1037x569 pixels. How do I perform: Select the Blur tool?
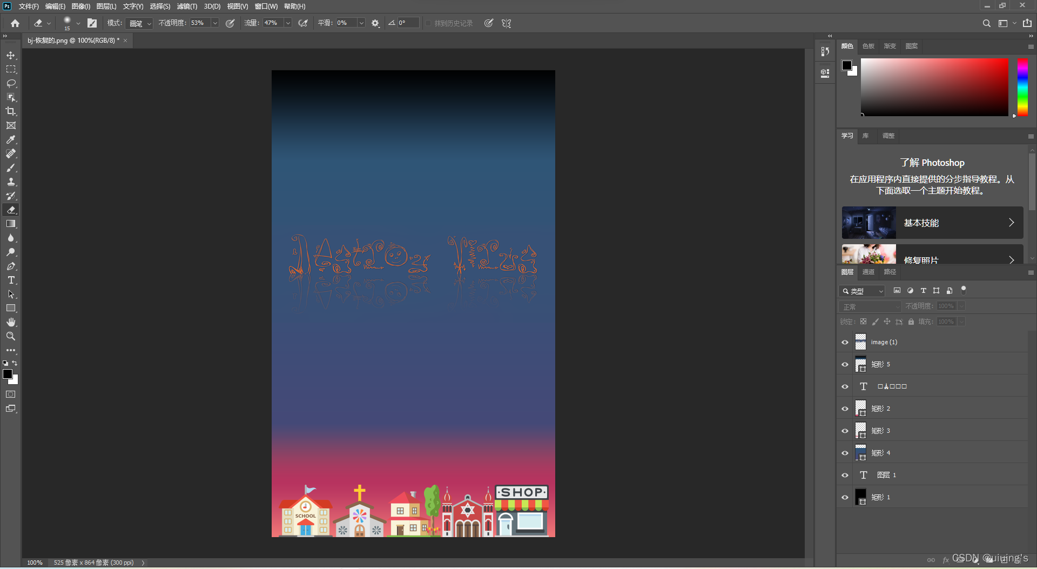coord(11,238)
